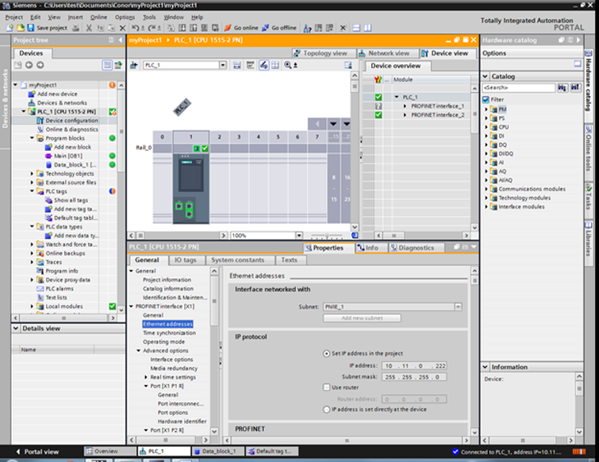Enable the Use router checkbox
Image resolution: width=599 pixels, height=462 pixels.
pyautogui.click(x=326, y=387)
